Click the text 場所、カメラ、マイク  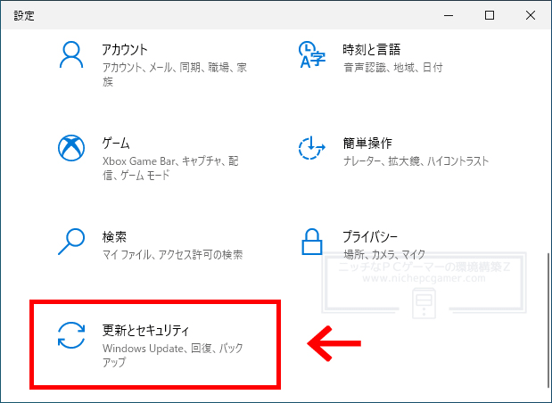click(x=384, y=254)
